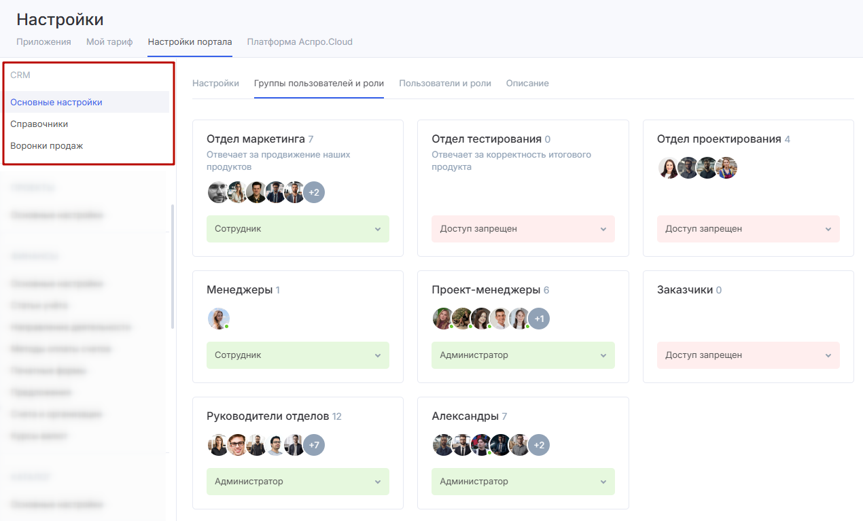This screenshot has height=521, width=863.
Task: Click the +1 badge in Проект-менеджеры card
Action: [539, 319]
